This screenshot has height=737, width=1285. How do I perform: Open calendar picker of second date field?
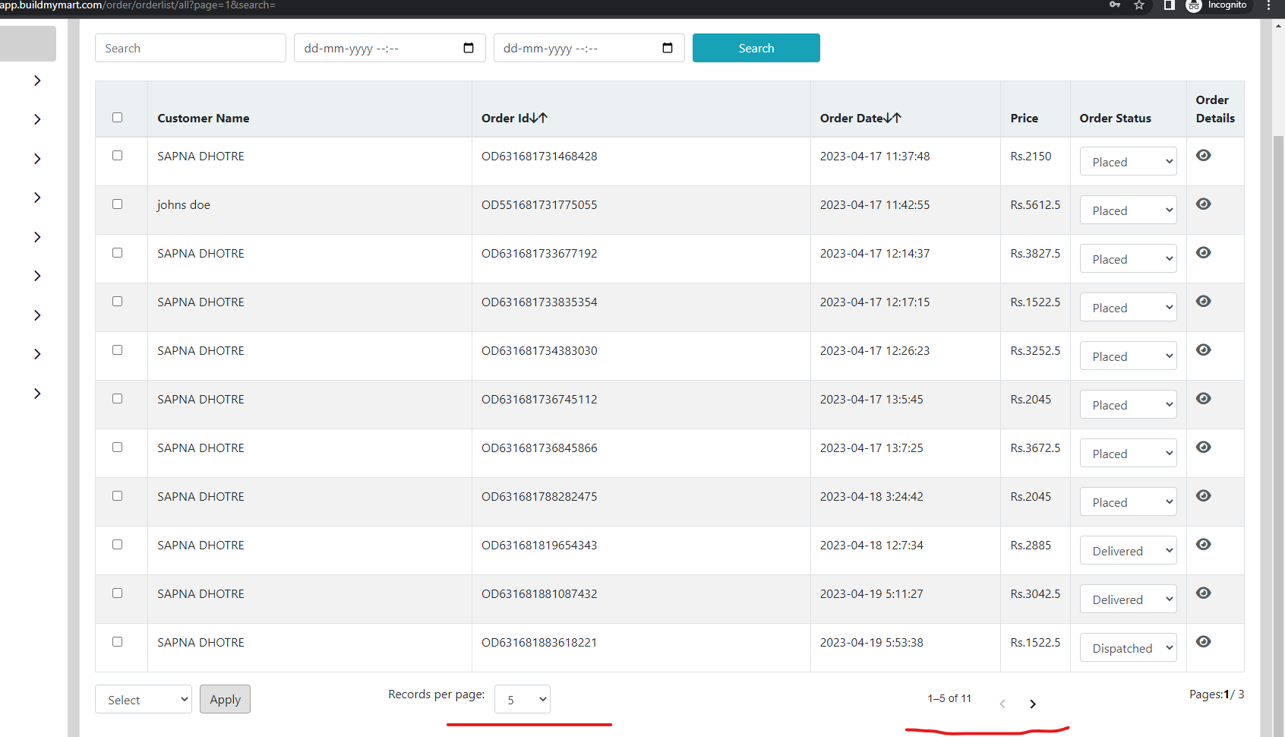click(668, 48)
